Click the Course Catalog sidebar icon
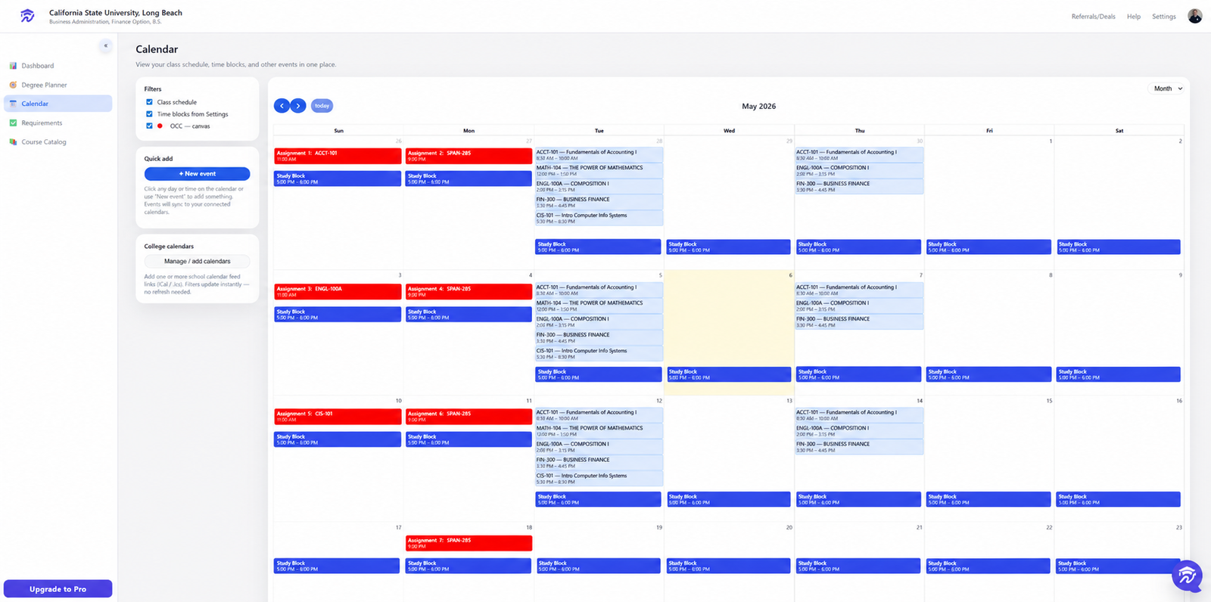The height and width of the screenshot is (602, 1211). point(13,141)
